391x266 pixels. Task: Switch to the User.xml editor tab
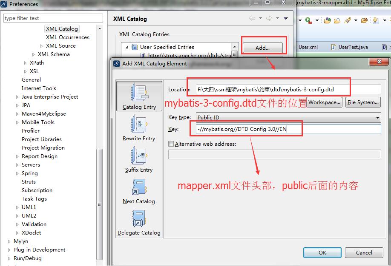[308, 47]
